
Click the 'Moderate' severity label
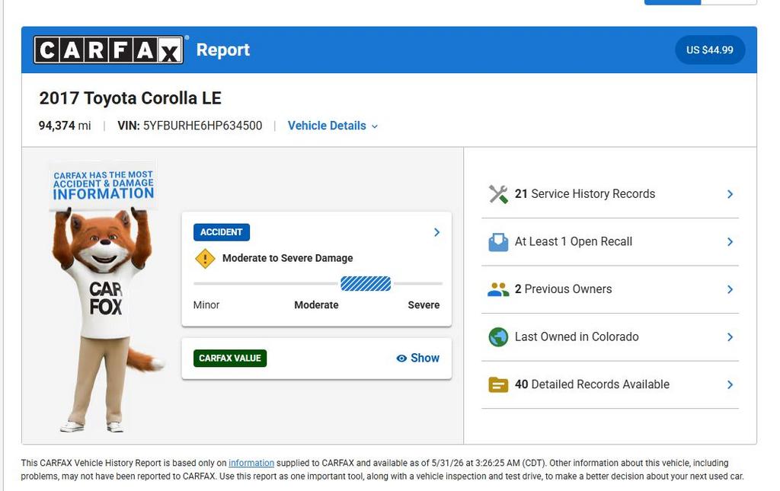(316, 304)
